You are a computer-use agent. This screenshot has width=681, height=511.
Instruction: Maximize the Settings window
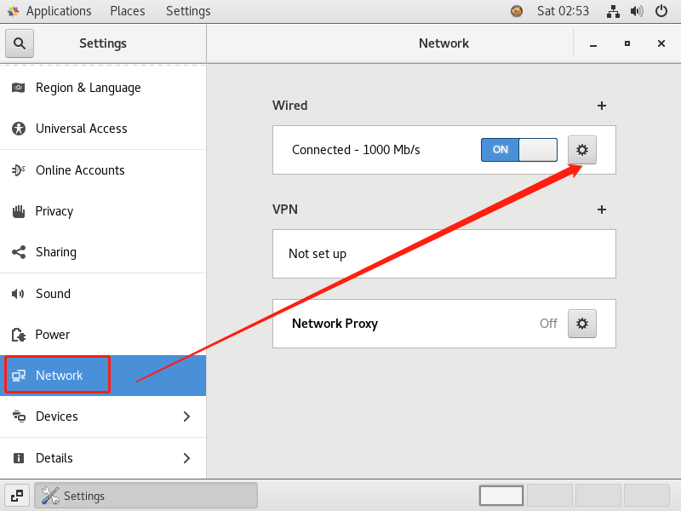pos(627,43)
